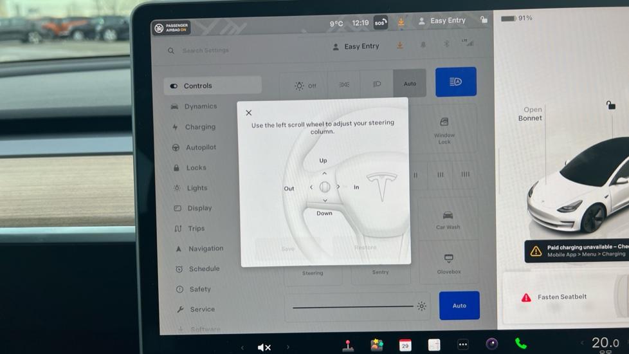Open the Service settings tab

(x=196, y=309)
